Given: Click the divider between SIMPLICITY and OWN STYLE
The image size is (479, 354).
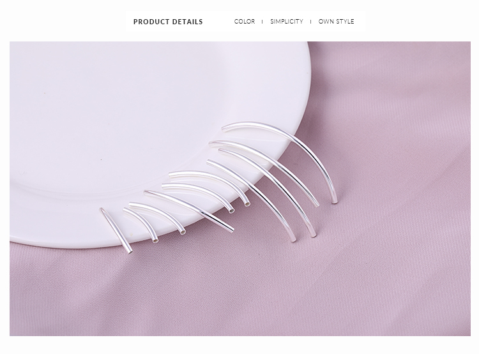Looking at the screenshot, I should coord(310,22).
